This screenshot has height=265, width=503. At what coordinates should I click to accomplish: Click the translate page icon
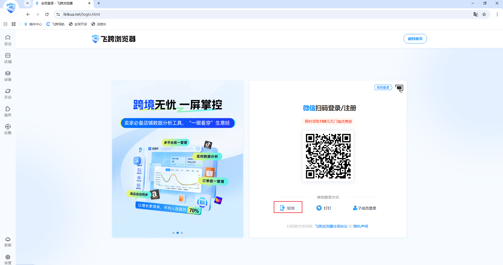coord(476,14)
